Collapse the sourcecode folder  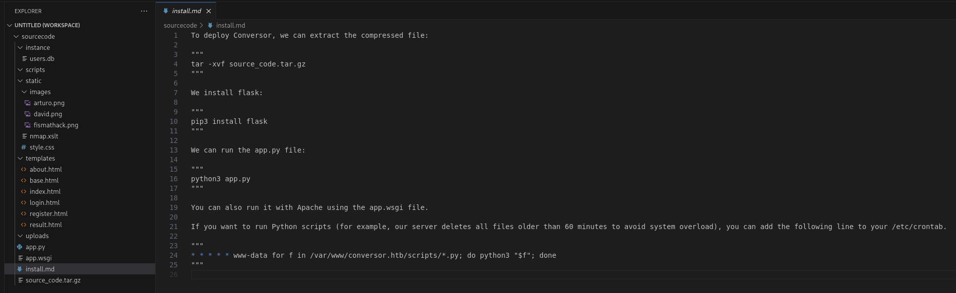pyautogui.click(x=15, y=36)
